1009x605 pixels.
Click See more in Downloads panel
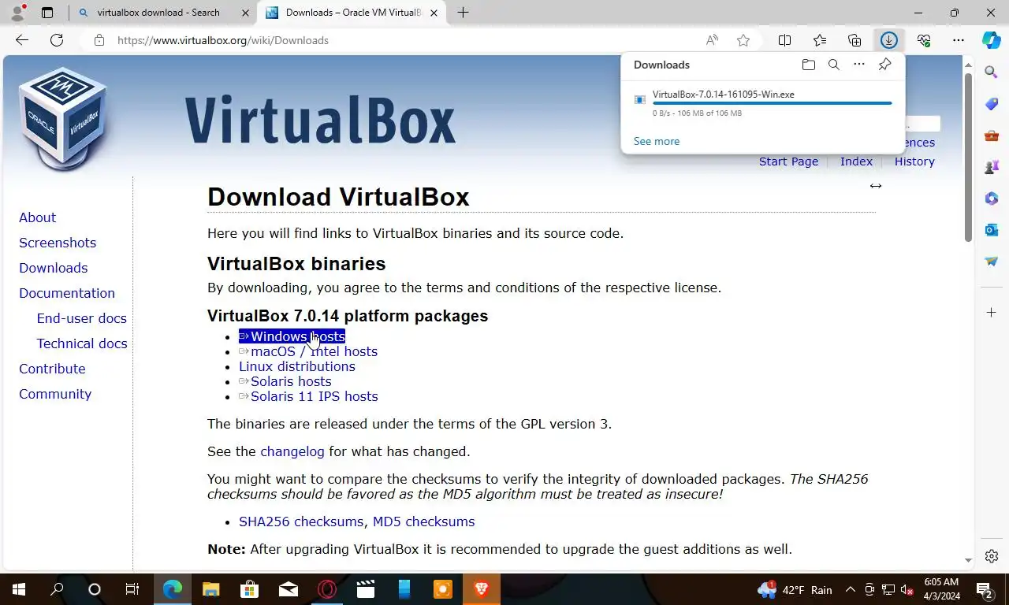click(x=657, y=141)
